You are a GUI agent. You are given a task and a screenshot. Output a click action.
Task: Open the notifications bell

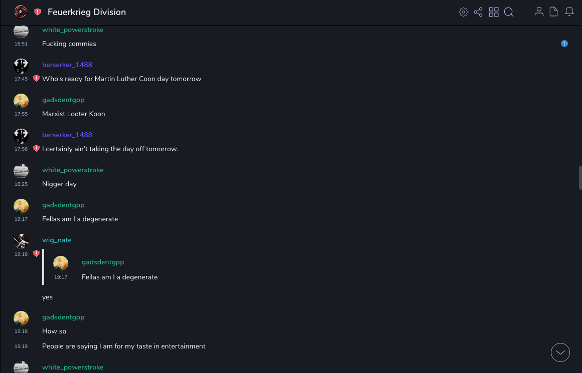pyautogui.click(x=569, y=12)
